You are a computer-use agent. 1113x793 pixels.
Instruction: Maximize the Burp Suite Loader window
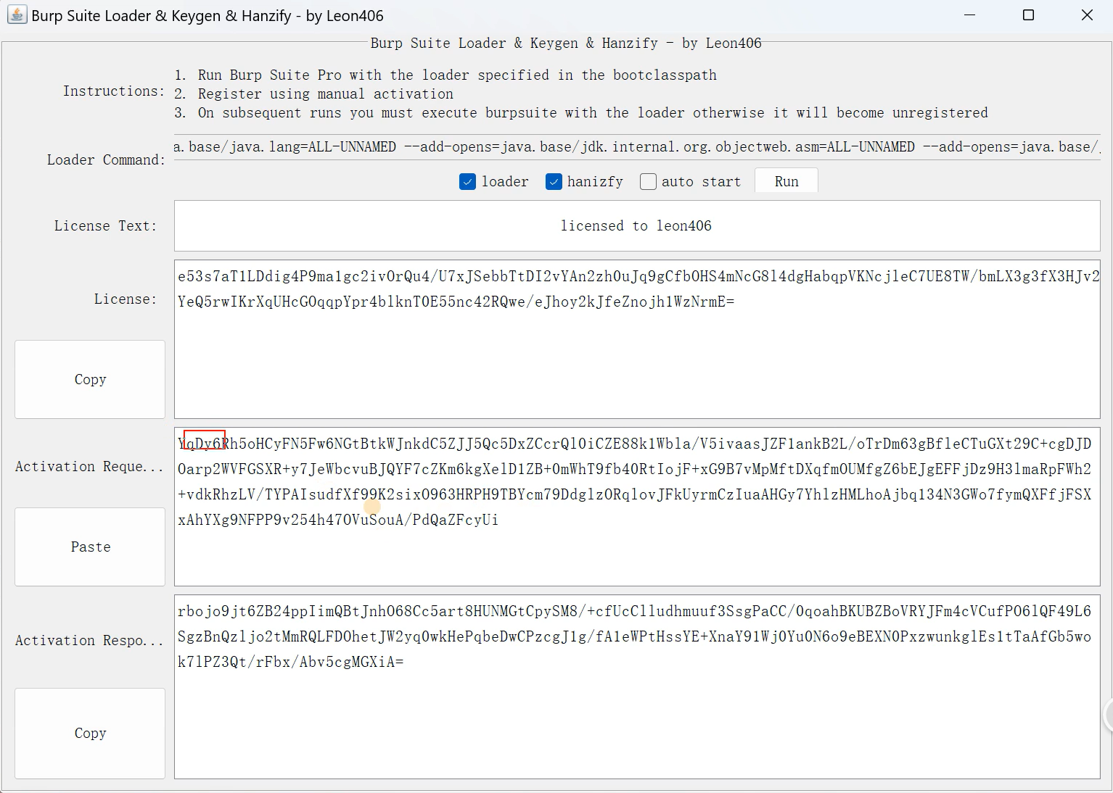pyautogui.click(x=1028, y=15)
